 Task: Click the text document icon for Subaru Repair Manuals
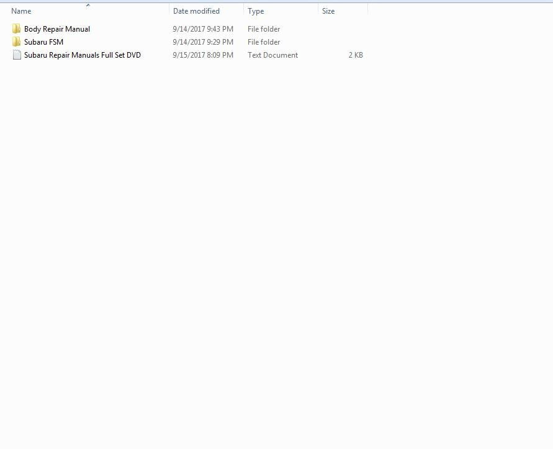point(17,55)
